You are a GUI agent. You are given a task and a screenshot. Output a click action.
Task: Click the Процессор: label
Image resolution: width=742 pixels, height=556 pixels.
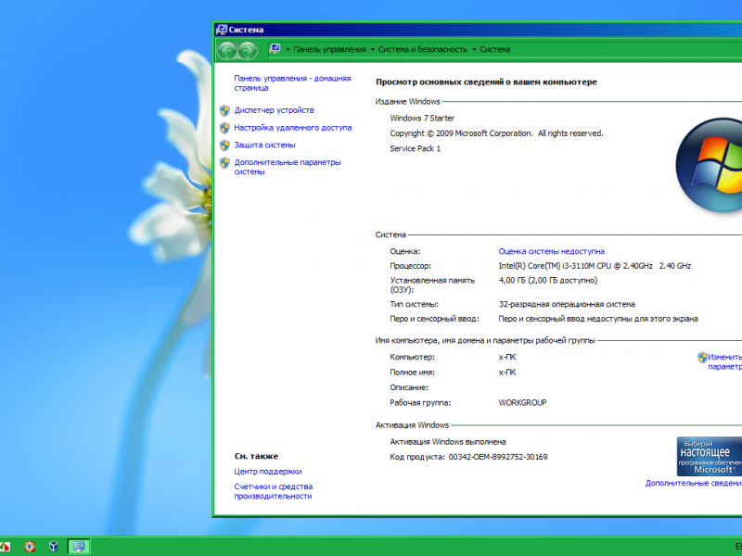point(410,266)
